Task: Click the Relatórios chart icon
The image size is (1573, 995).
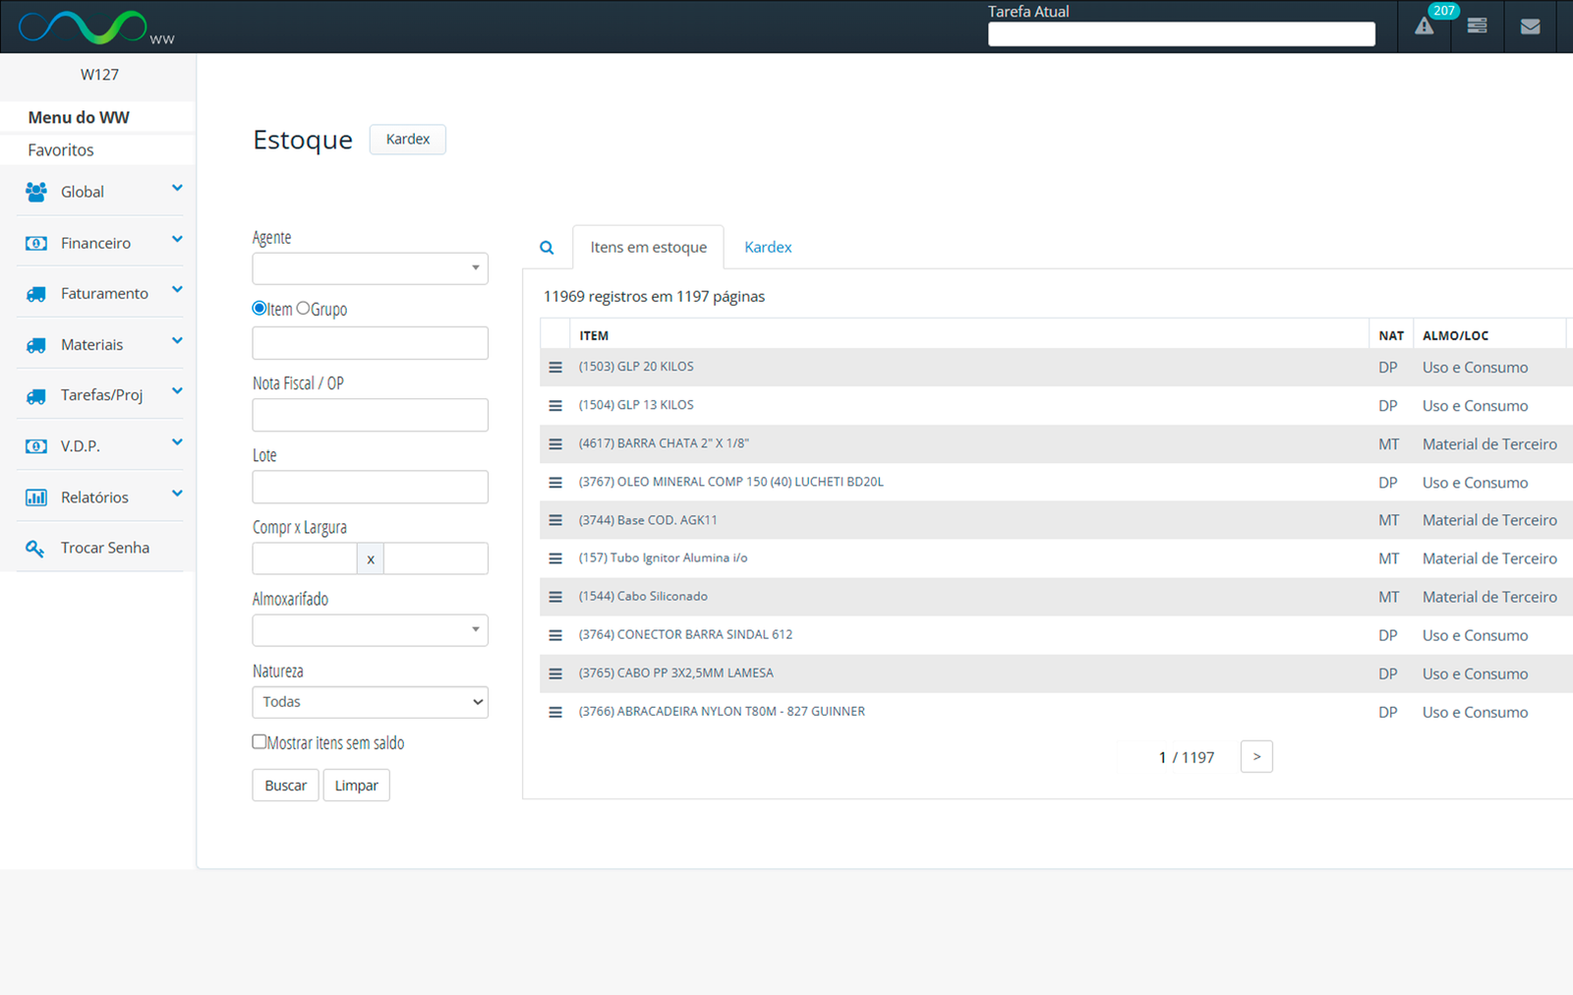Action: pyautogui.click(x=35, y=497)
